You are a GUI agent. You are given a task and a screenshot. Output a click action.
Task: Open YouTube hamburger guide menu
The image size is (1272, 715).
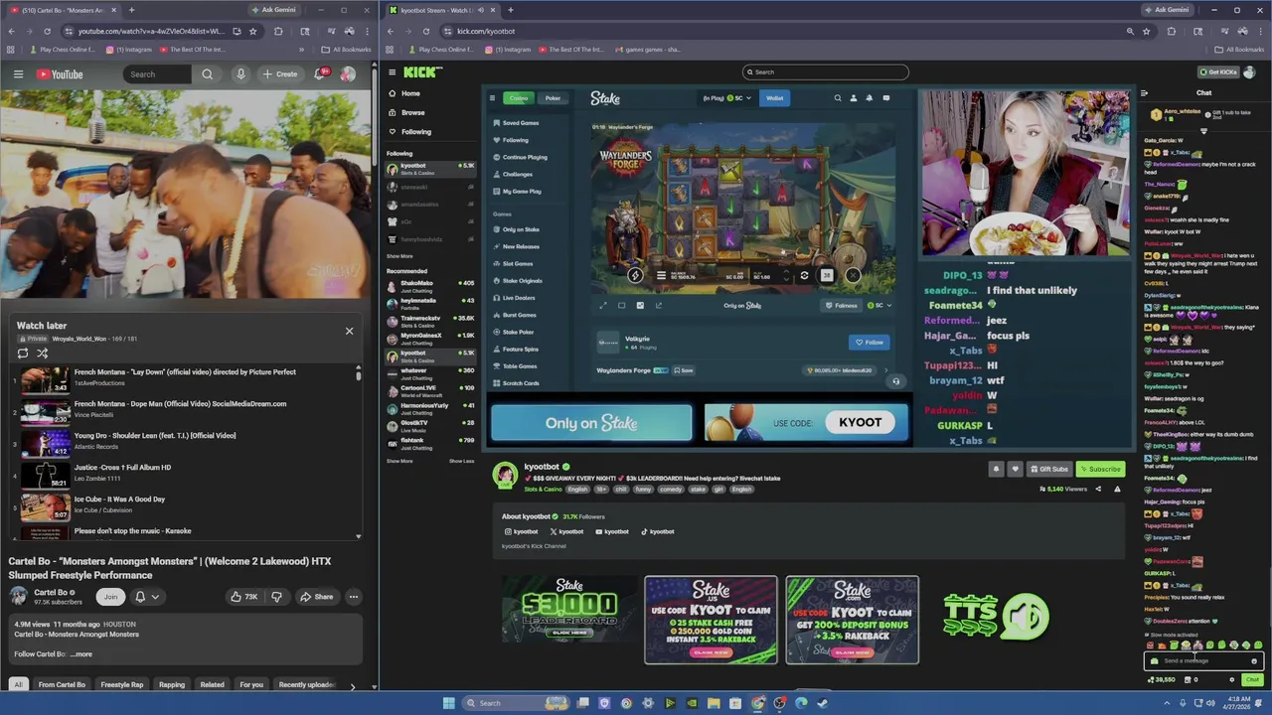coord(18,74)
